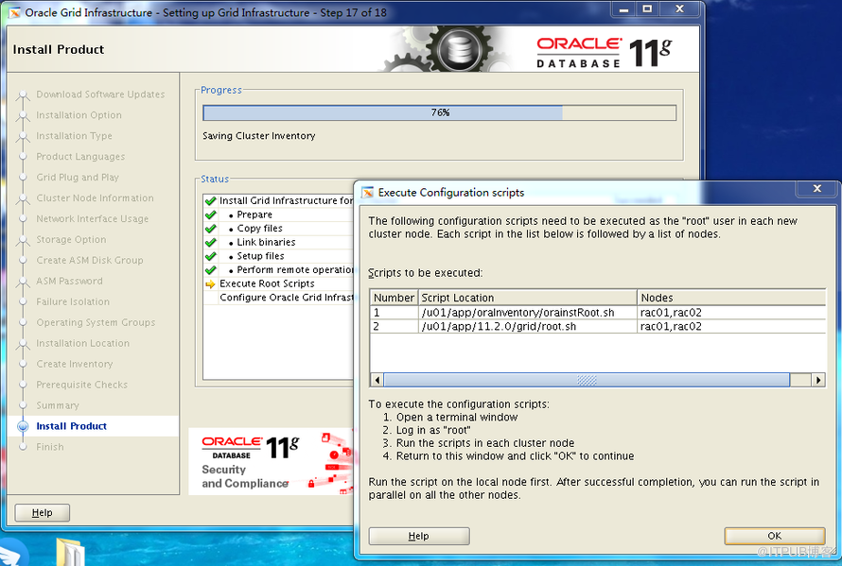The width and height of the screenshot is (842, 566).
Task: Select the orainstRoot.sh script path cell
Action: pos(527,312)
